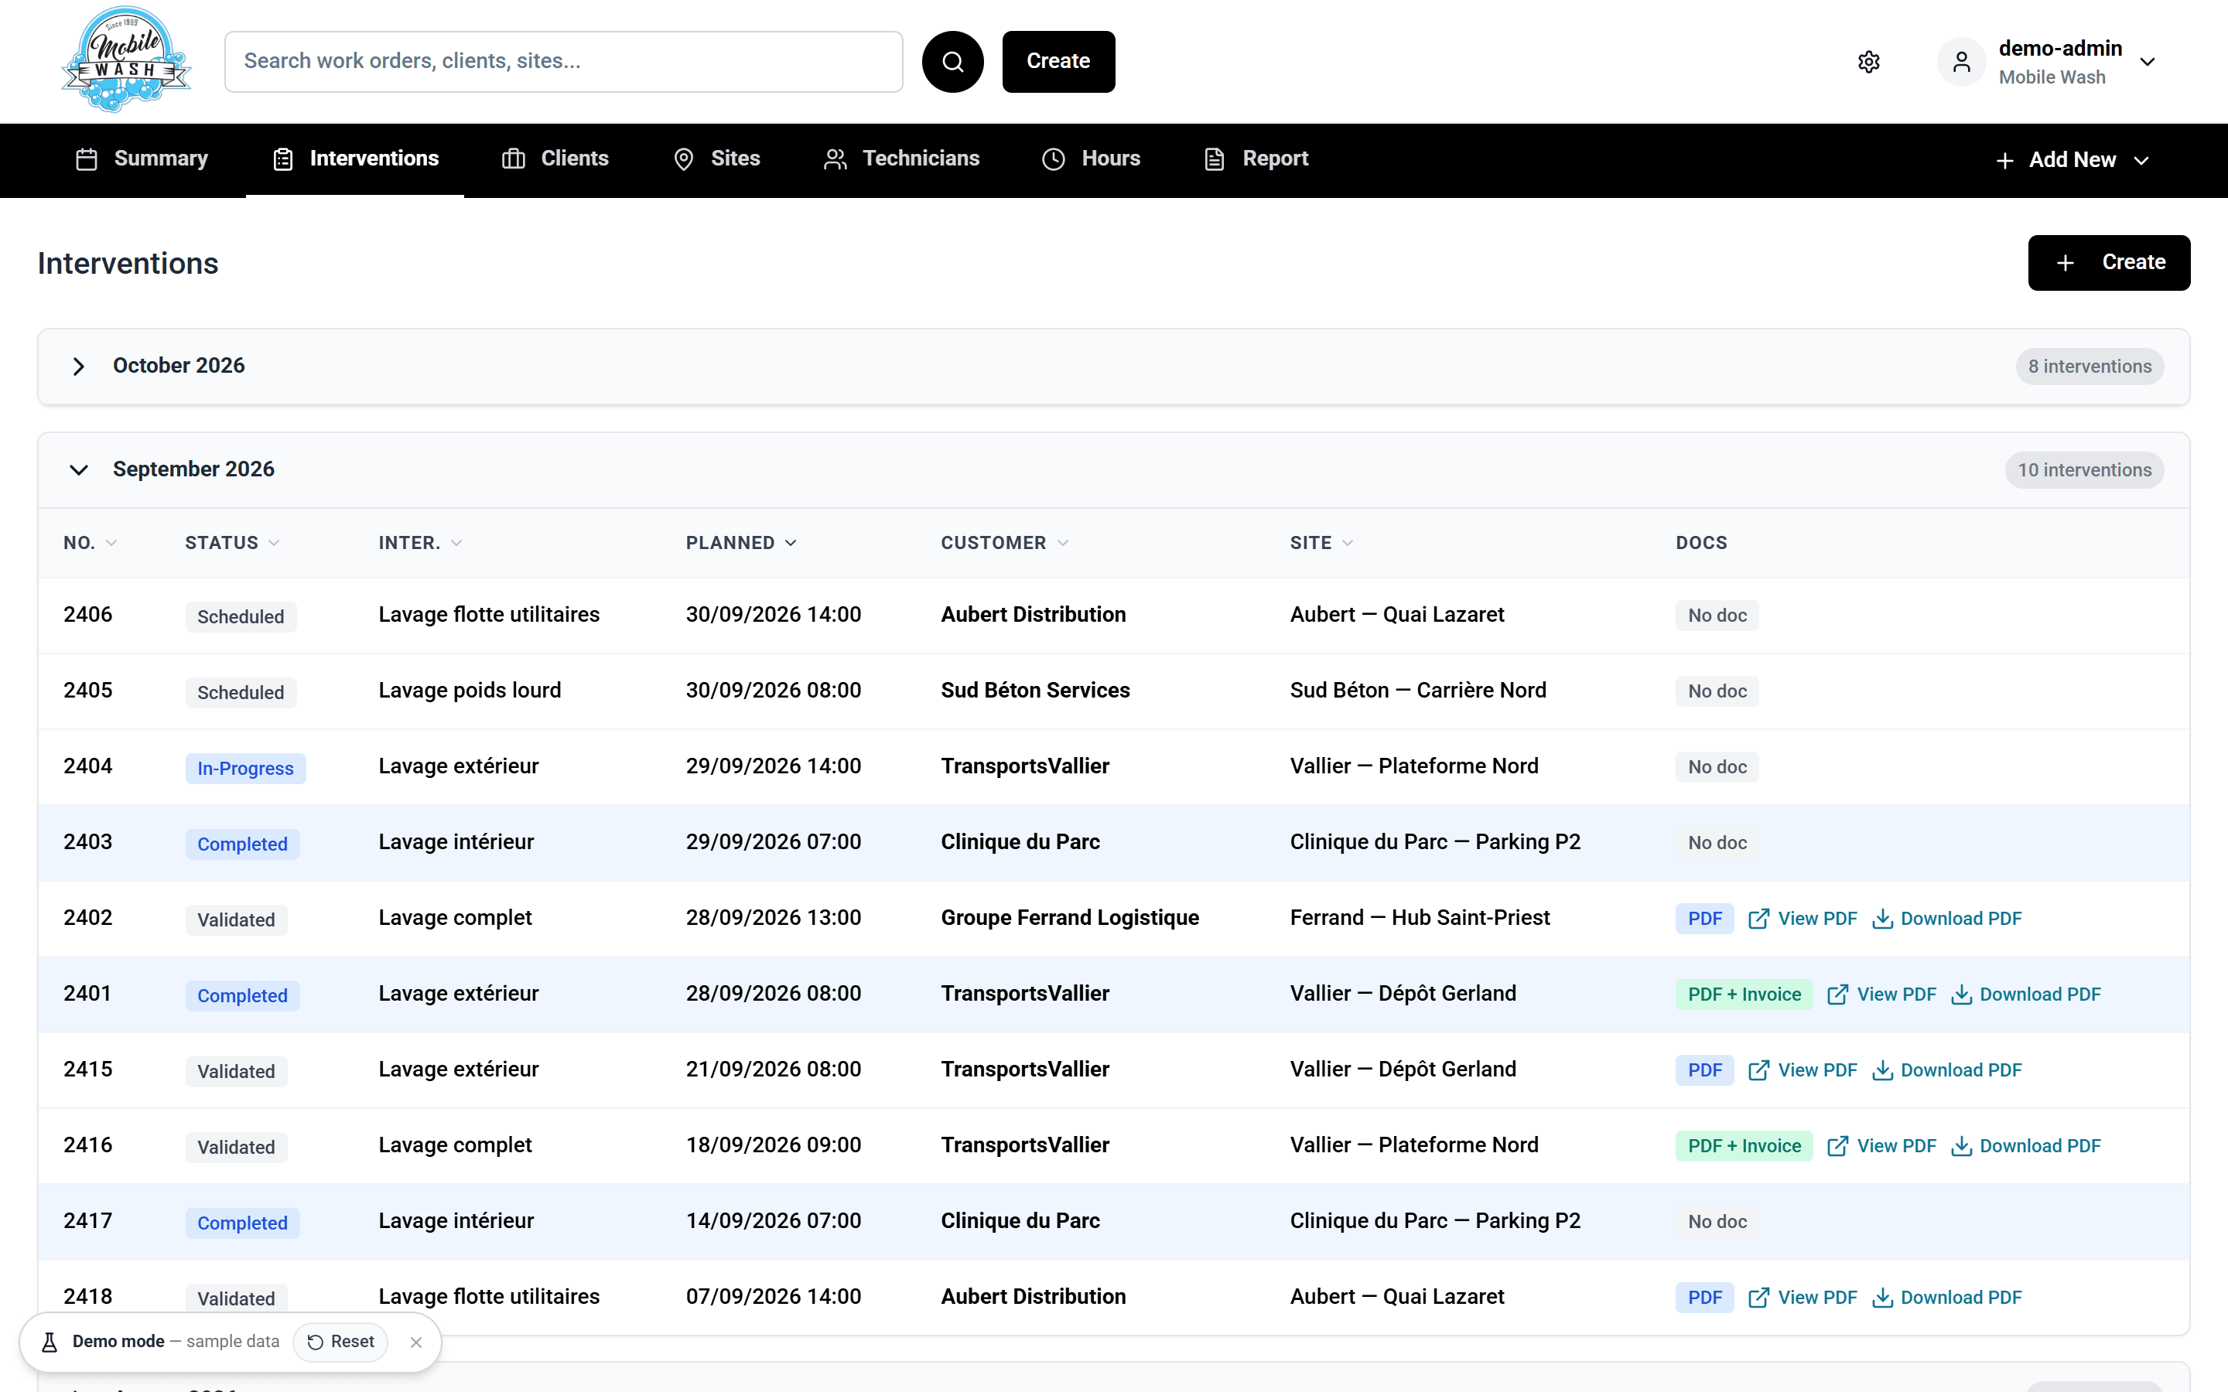Viewport: 2228px width, 1392px height.
Task: Download PDF for intervention 2418
Action: point(1947,1297)
